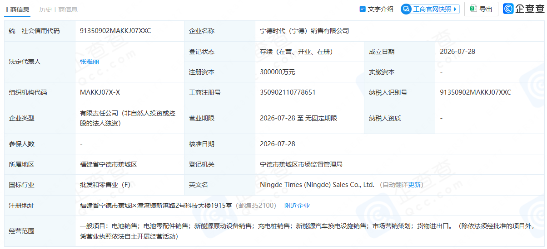The width and height of the screenshot is (547, 249).
Task: Click the 企查查 logo
Action: 523,9
